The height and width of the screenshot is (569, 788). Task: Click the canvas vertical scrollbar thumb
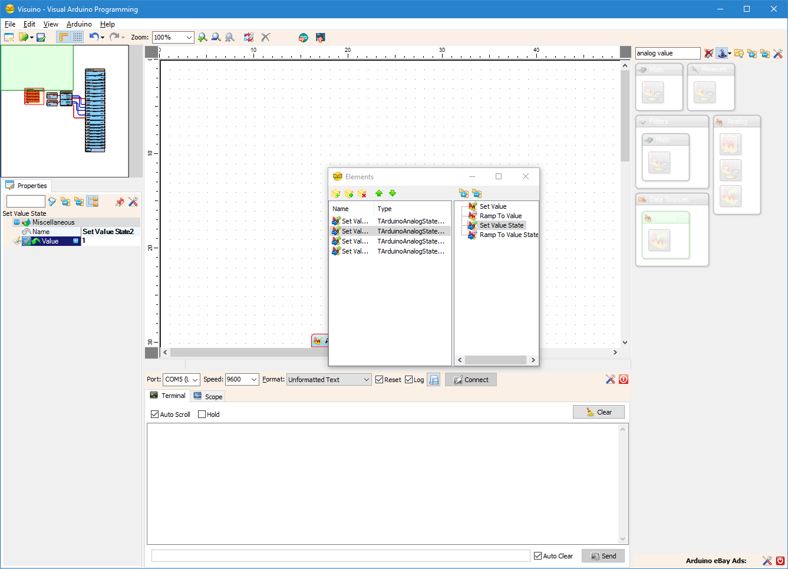pyautogui.click(x=625, y=117)
